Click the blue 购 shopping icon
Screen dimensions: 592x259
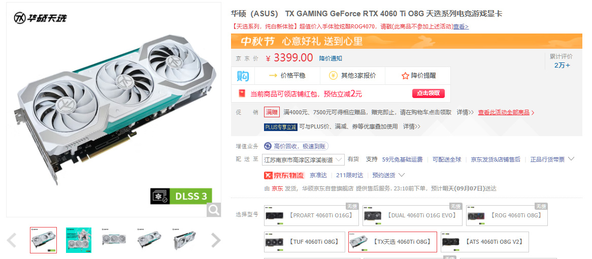243,76
